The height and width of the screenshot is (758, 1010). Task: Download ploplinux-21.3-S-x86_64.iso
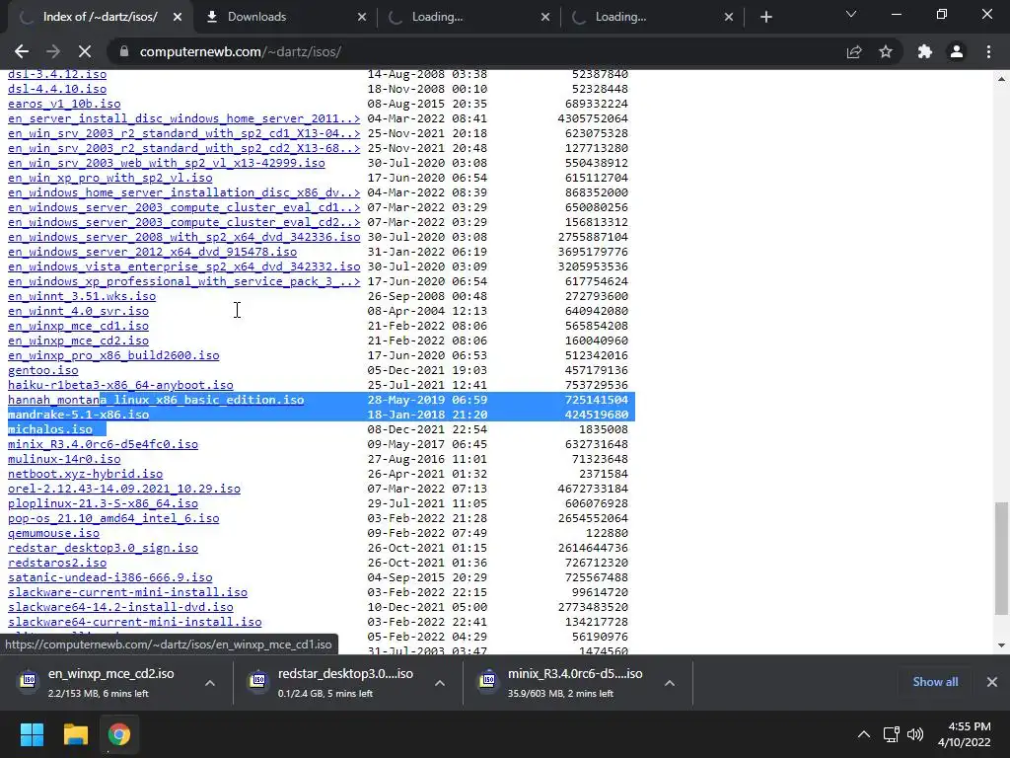click(x=103, y=503)
